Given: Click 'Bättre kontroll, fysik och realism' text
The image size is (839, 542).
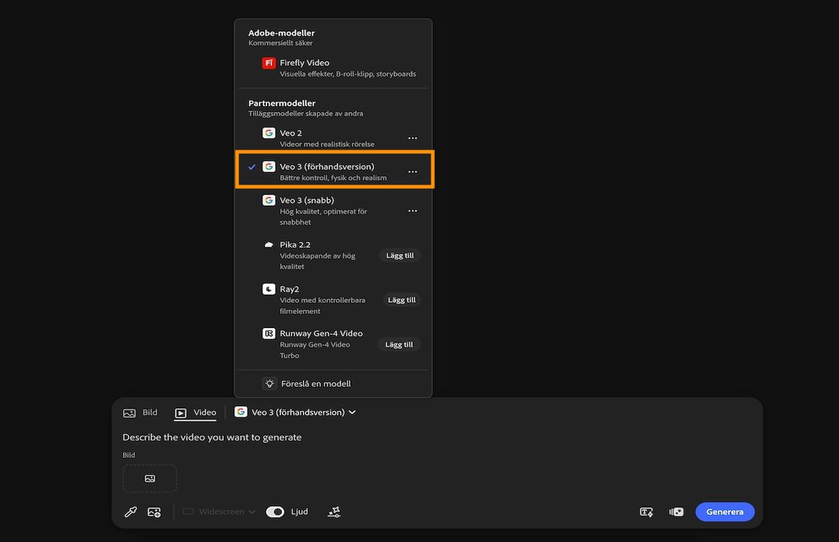Looking at the screenshot, I should click(x=334, y=178).
